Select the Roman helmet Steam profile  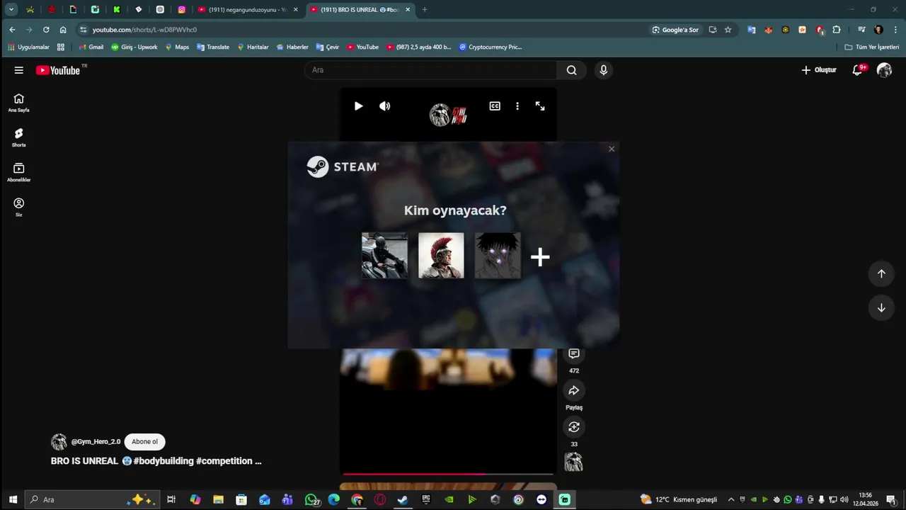tap(441, 255)
